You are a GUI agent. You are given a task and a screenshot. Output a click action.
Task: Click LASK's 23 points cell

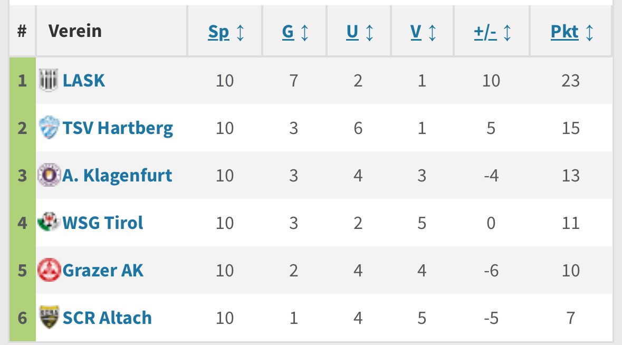click(571, 81)
